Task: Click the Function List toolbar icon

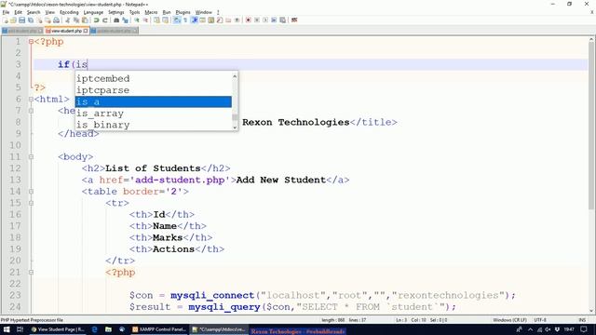Action: pos(220,20)
